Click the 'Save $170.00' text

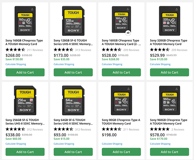point(159,139)
